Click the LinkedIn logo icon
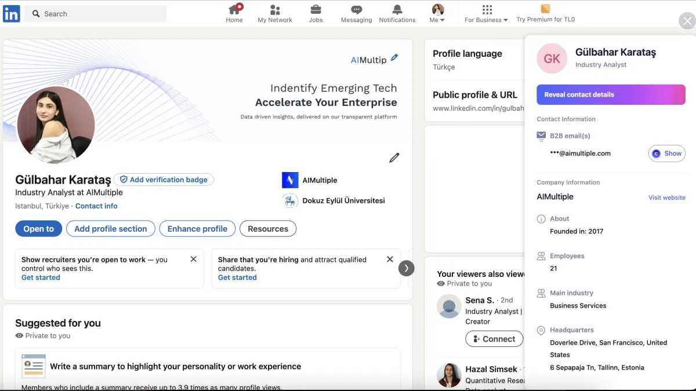The height and width of the screenshot is (391, 696). click(11, 13)
